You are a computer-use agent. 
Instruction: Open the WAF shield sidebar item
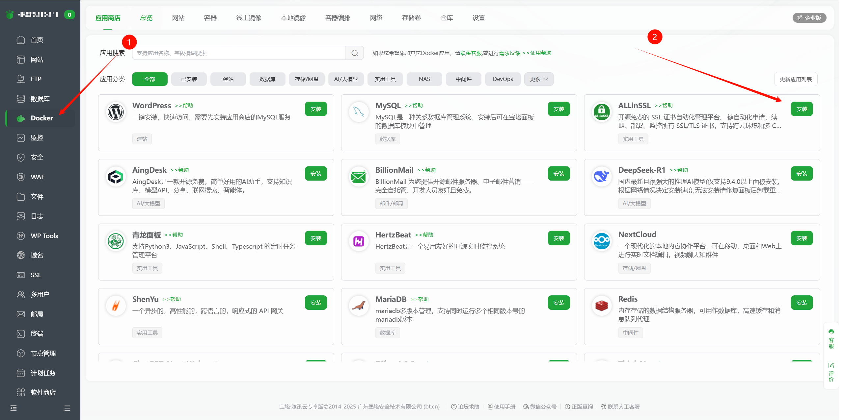[x=37, y=177]
